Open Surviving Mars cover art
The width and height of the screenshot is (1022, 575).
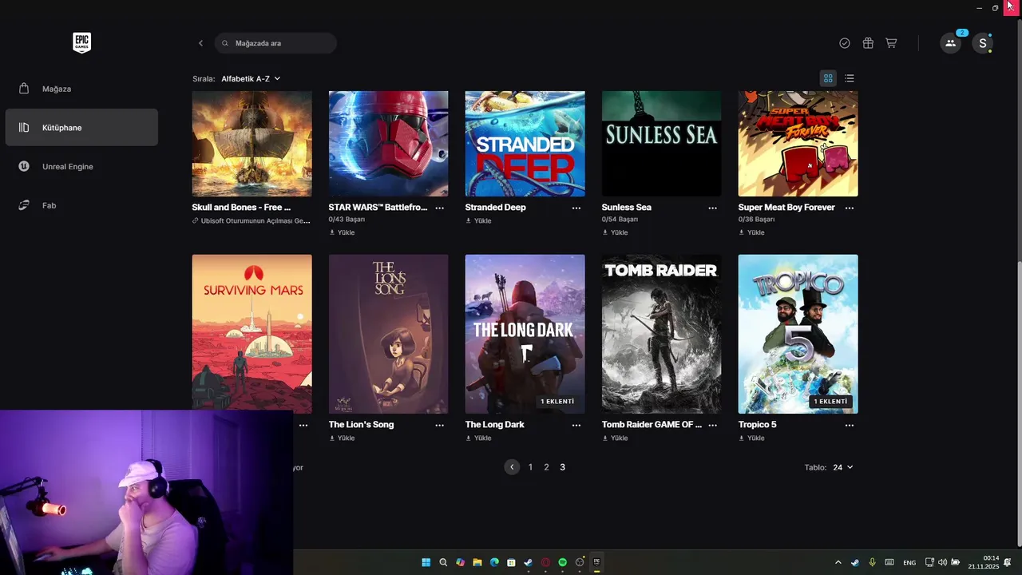pyautogui.click(x=252, y=334)
